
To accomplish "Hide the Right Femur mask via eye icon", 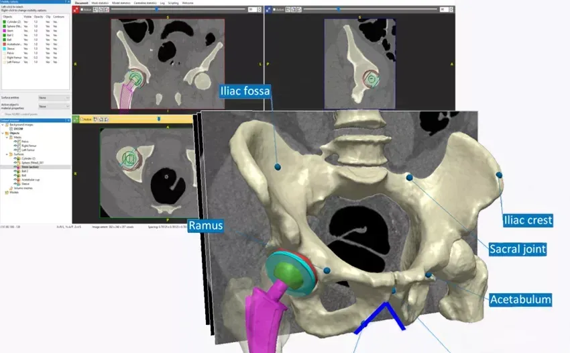I will [x=15, y=146].
